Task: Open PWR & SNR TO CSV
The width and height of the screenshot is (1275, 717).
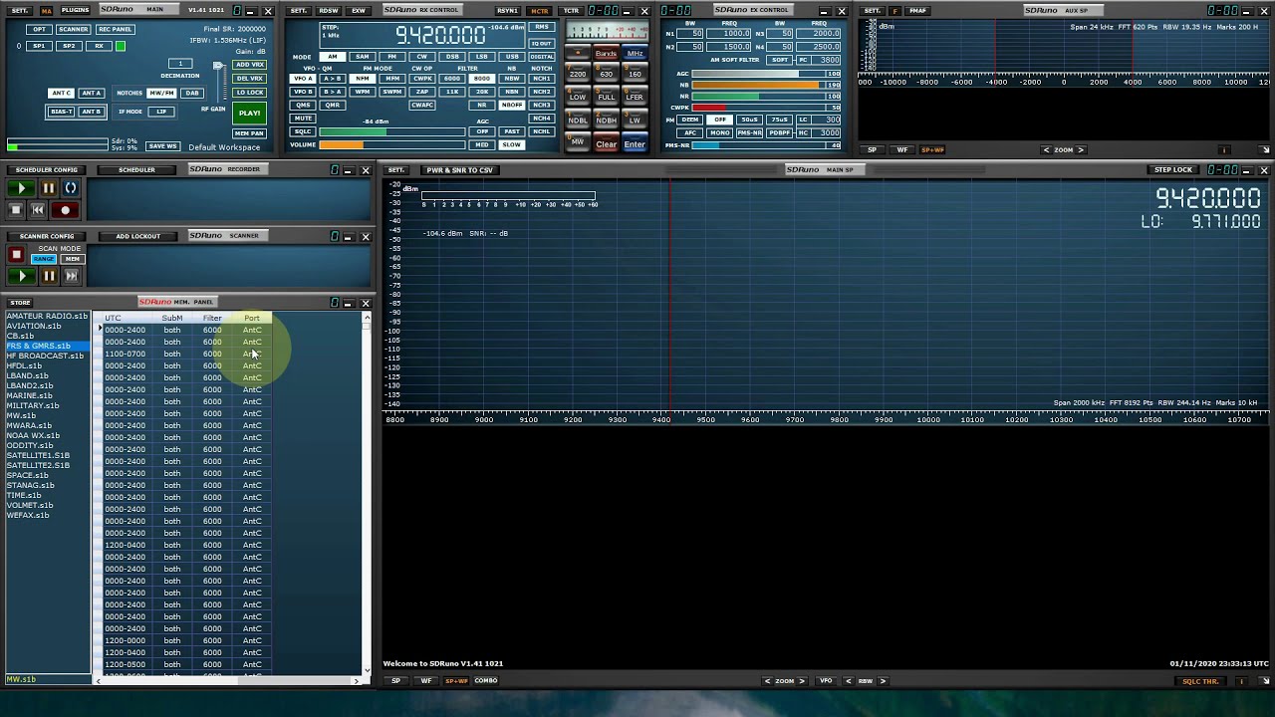Action: [x=459, y=170]
